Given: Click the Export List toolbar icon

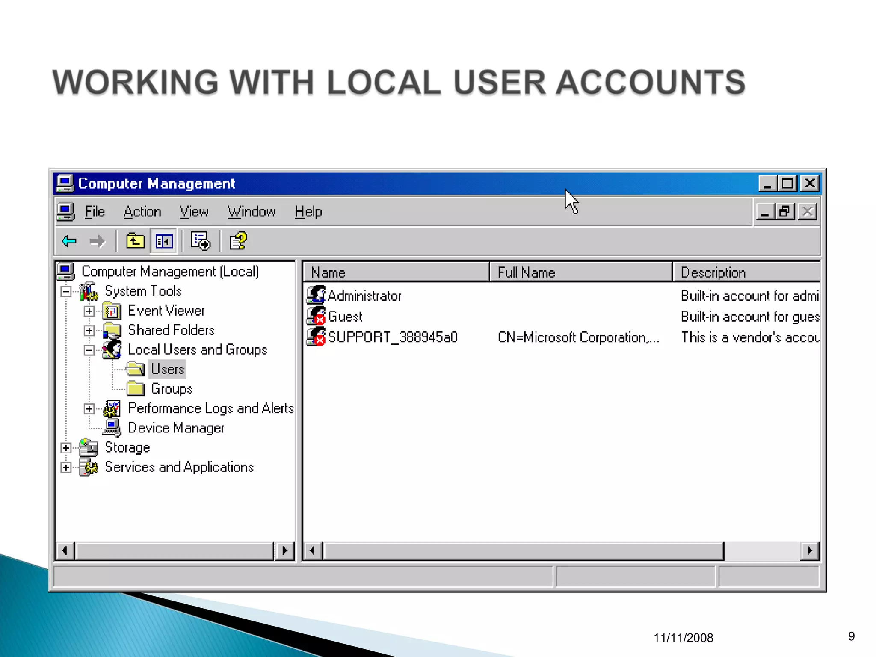Looking at the screenshot, I should 200,241.
